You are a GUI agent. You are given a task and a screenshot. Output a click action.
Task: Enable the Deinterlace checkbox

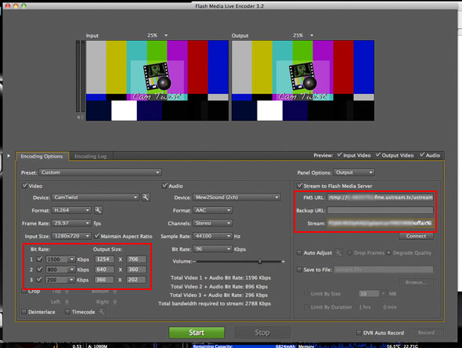point(24,312)
